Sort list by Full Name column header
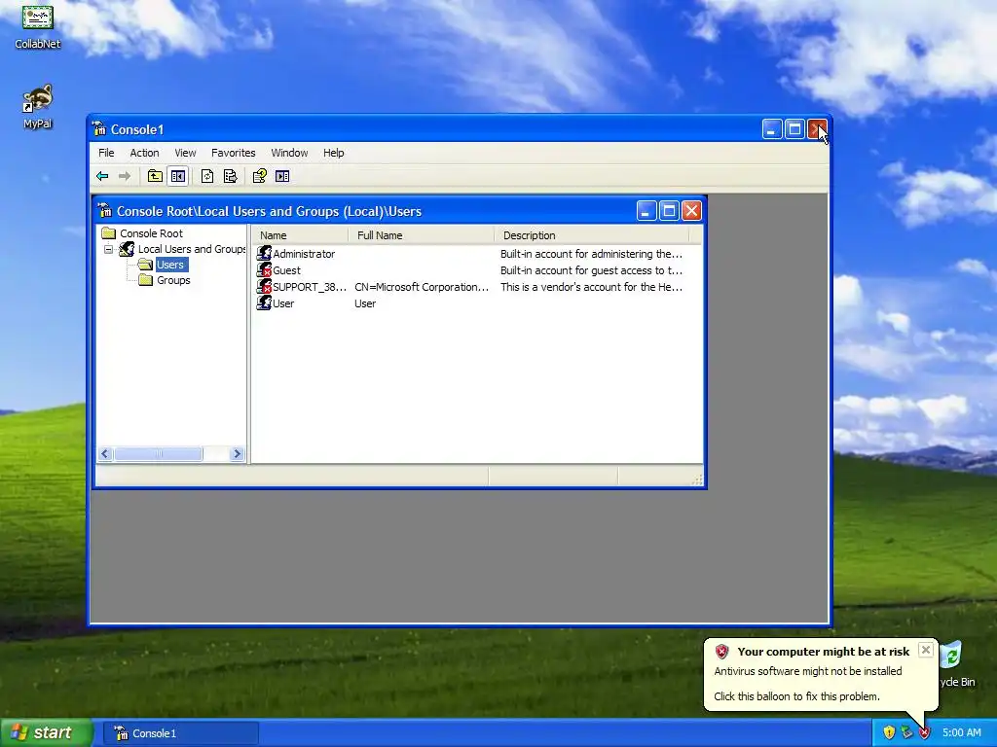 [421, 235]
